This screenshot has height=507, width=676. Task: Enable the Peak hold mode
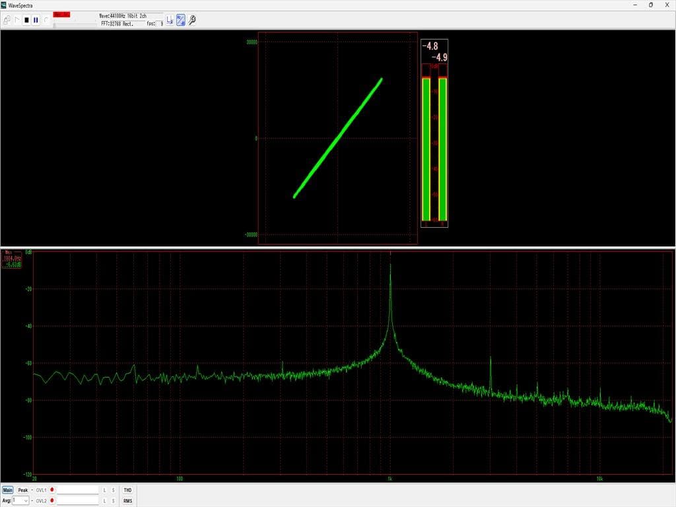[x=23, y=490]
